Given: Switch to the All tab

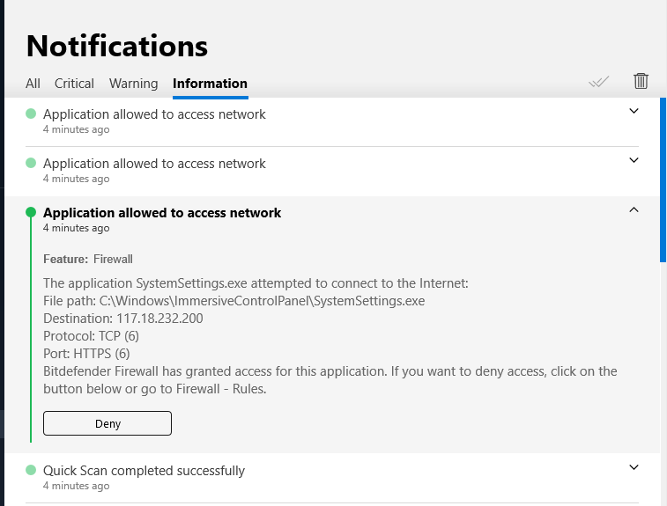Looking at the screenshot, I should (33, 84).
